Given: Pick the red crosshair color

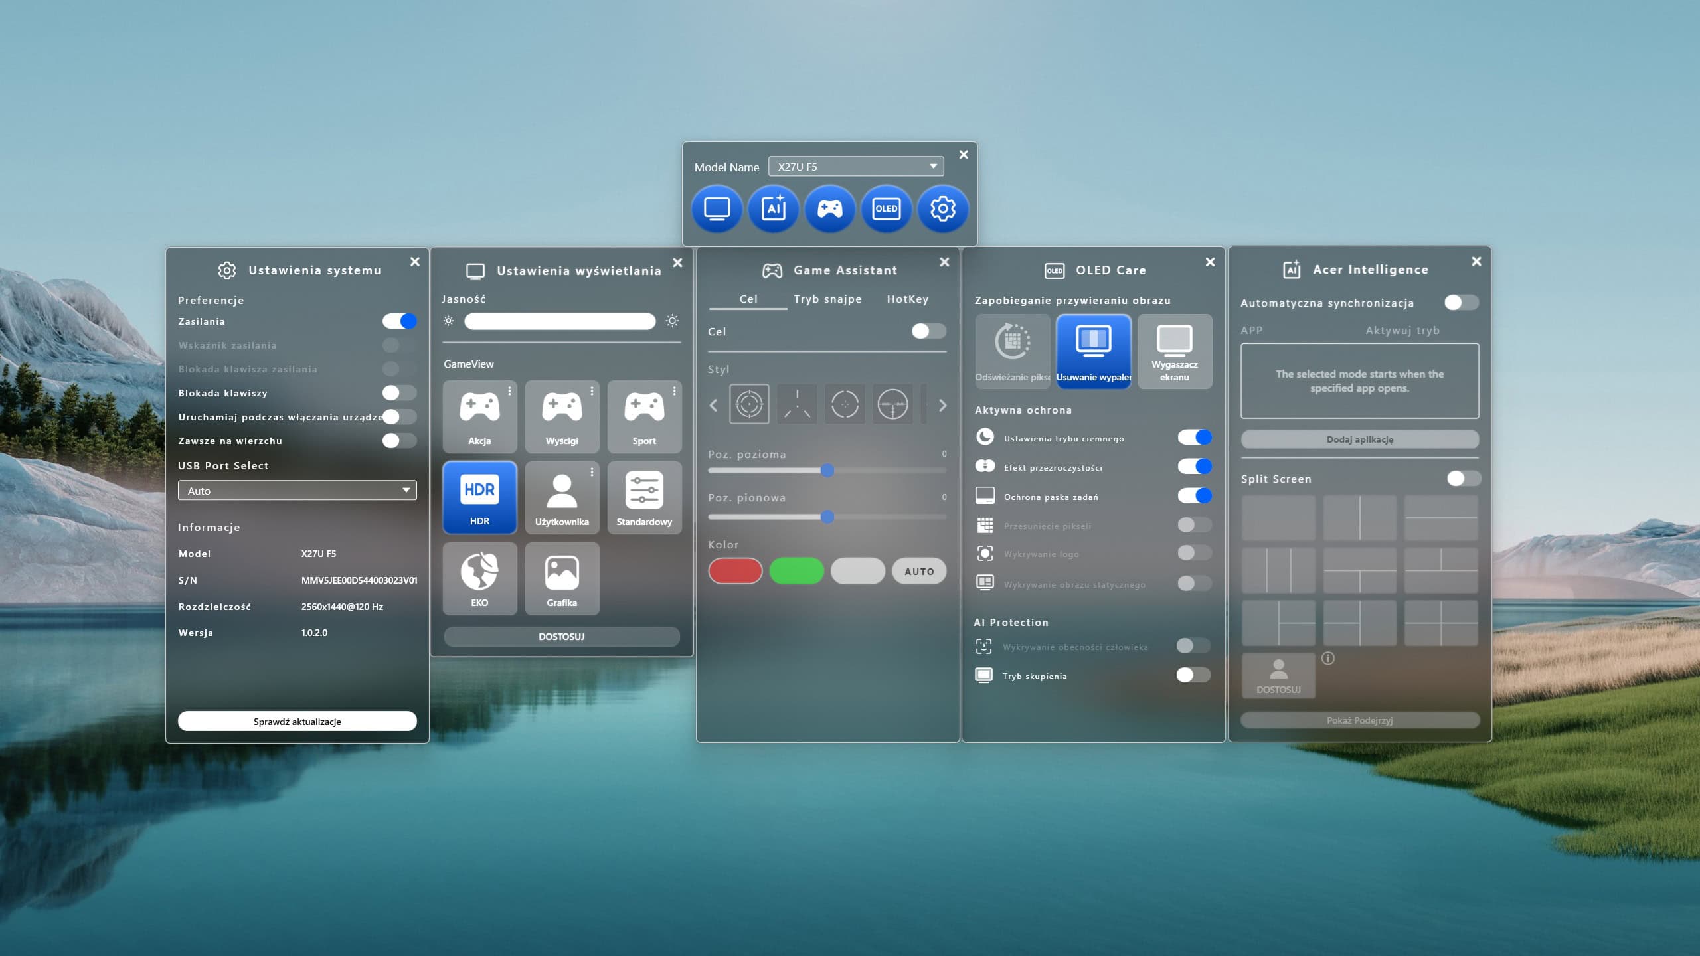Looking at the screenshot, I should click(735, 571).
